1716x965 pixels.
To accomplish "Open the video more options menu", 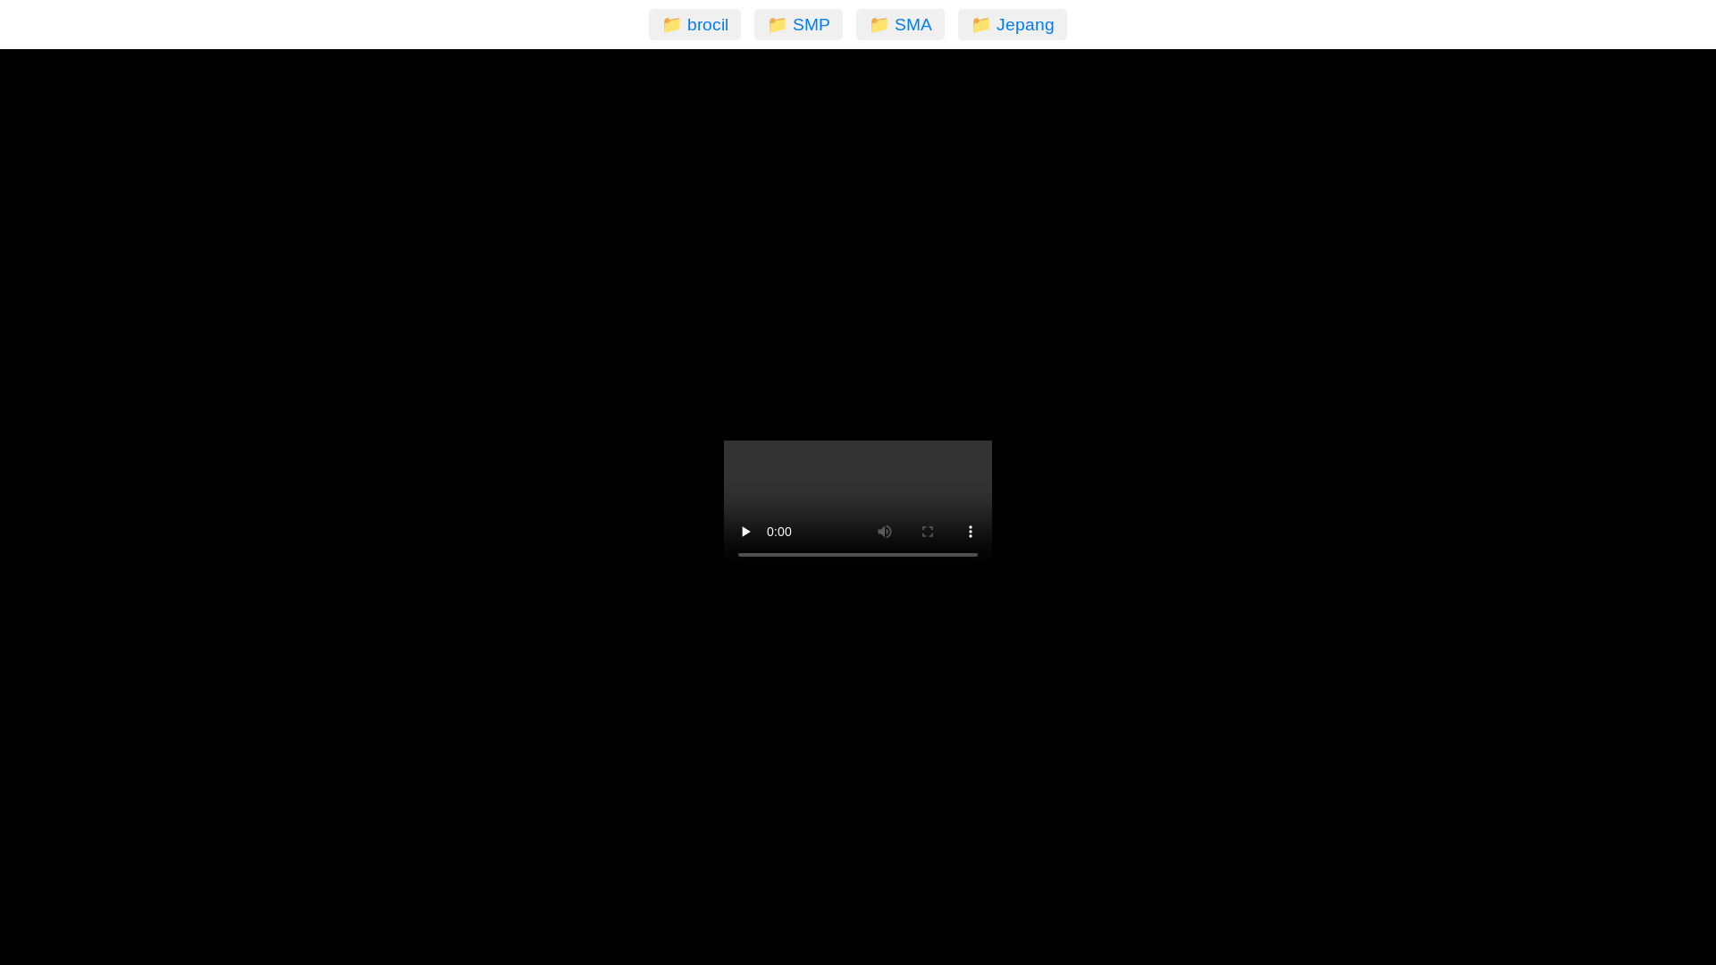I will point(971,532).
